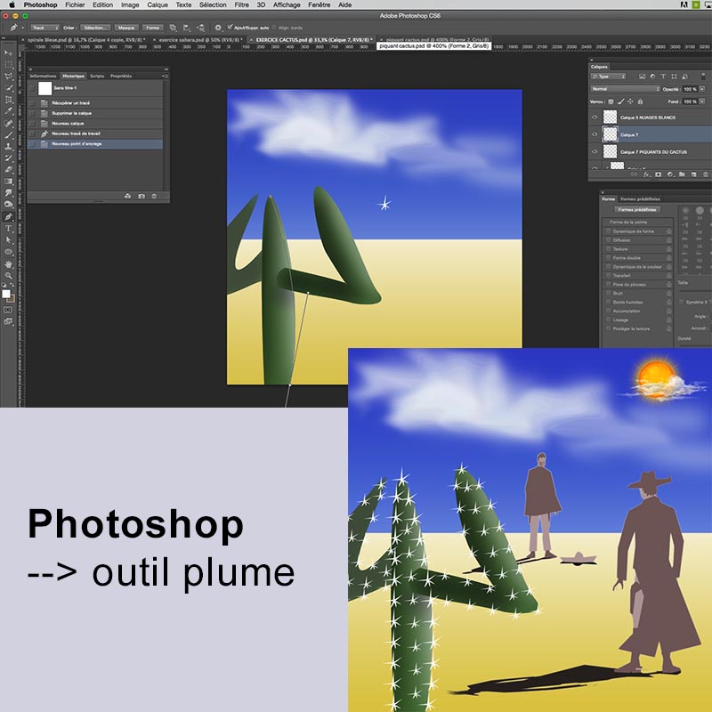Select the Gradient tool
This screenshot has width=712, height=712.
[8, 182]
